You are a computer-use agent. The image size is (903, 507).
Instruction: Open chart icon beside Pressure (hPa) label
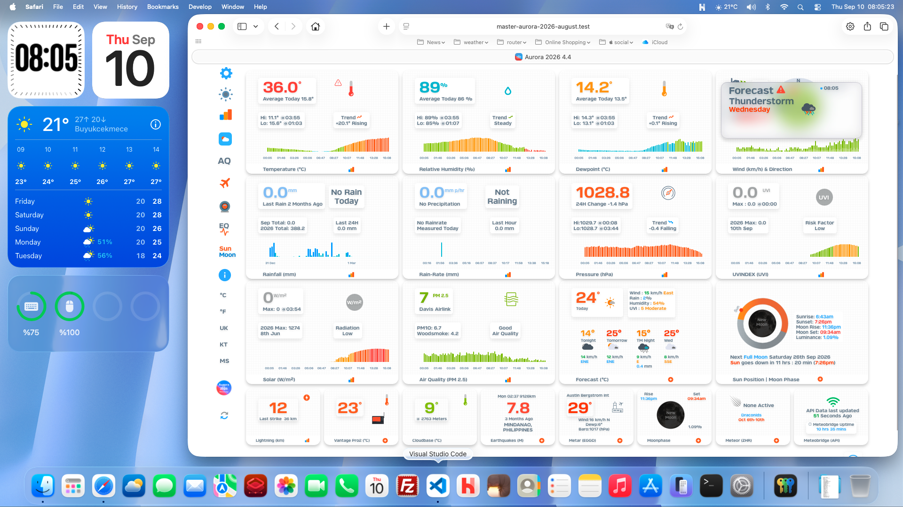coord(665,275)
